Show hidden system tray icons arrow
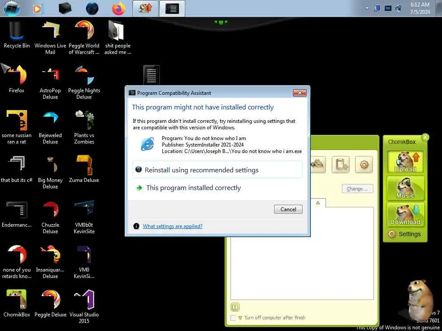442x331 pixels. click(367, 8)
